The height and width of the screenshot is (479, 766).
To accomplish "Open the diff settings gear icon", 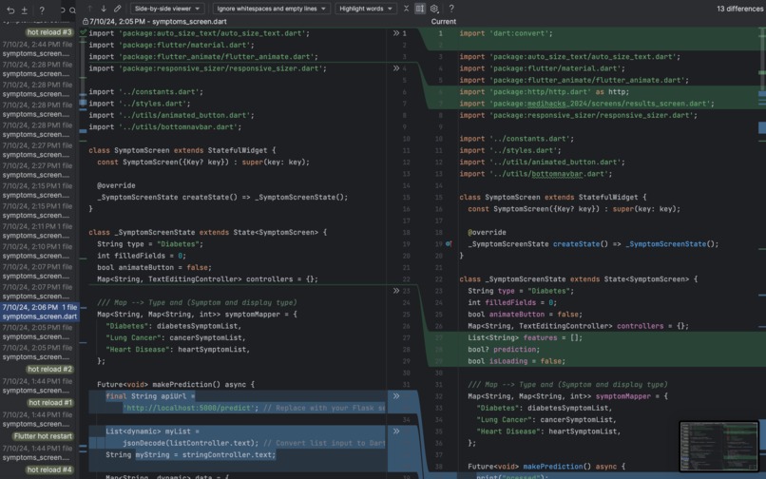I will point(434,9).
